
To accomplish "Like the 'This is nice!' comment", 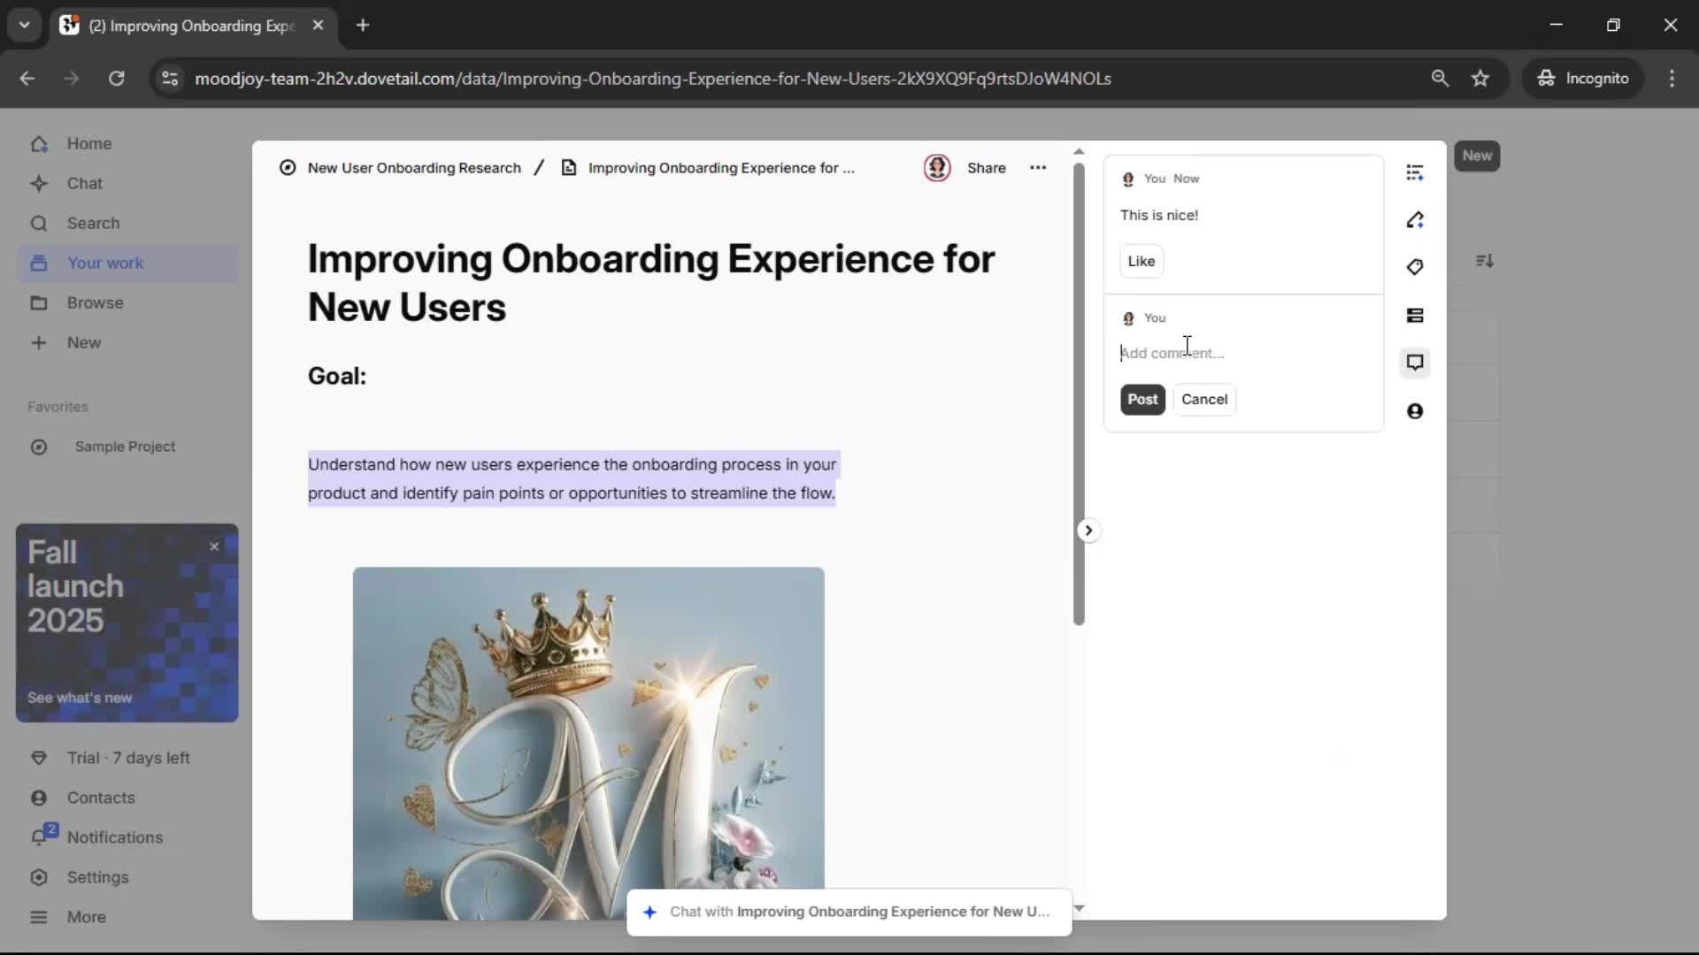I will (1141, 261).
